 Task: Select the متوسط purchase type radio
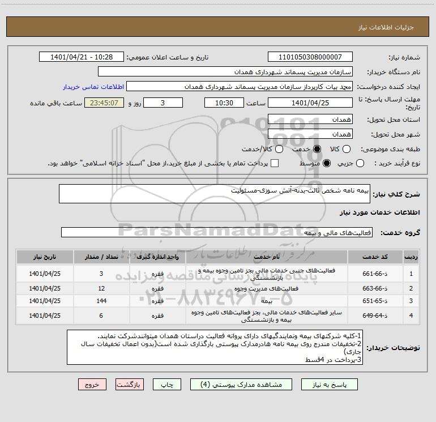pyautogui.click(x=327, y=163)
